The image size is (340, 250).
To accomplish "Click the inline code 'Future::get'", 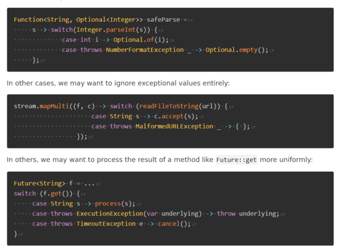I will (236, 160).
